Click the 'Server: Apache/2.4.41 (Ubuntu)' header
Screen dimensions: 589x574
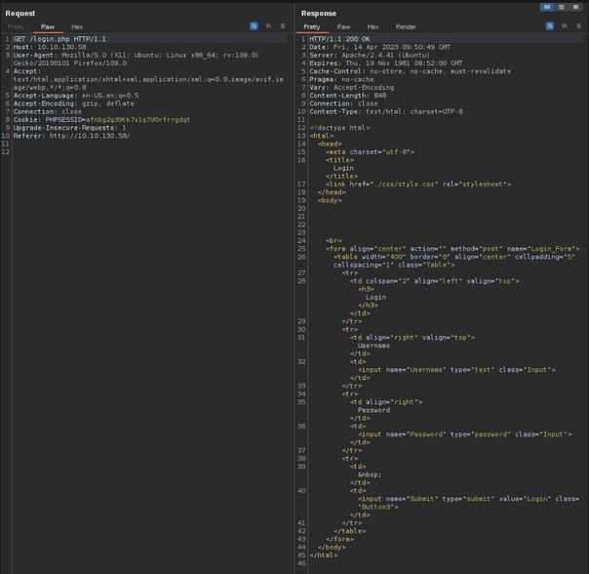coord(370,56)
